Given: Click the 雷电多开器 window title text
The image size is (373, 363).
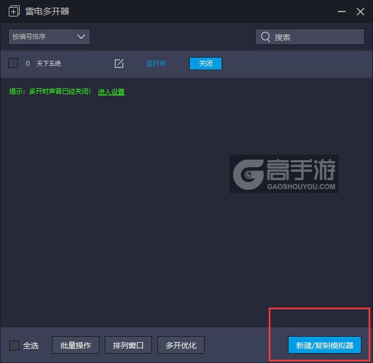Looking at the screenshot, I should point(47,12).
